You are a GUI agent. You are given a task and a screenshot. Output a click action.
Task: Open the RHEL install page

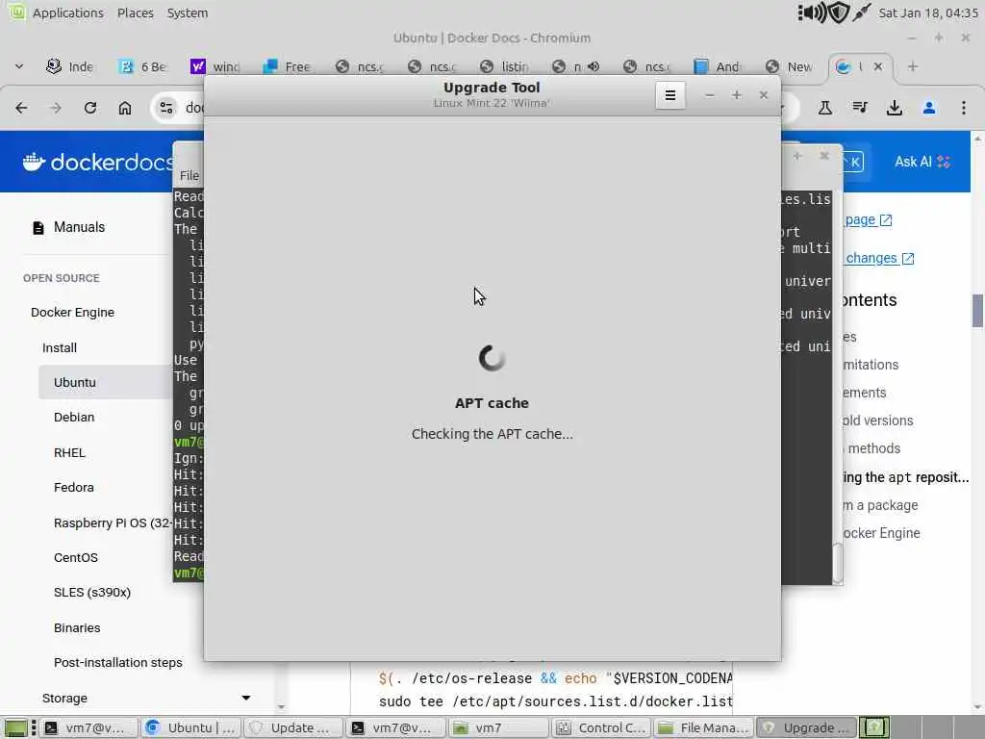(x=69, y=452)
